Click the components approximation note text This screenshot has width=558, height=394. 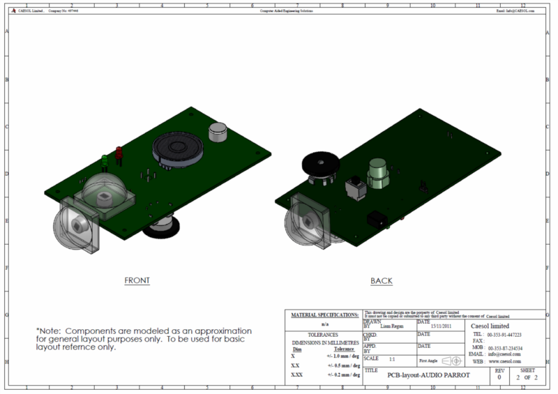click(x=144, y=339)
